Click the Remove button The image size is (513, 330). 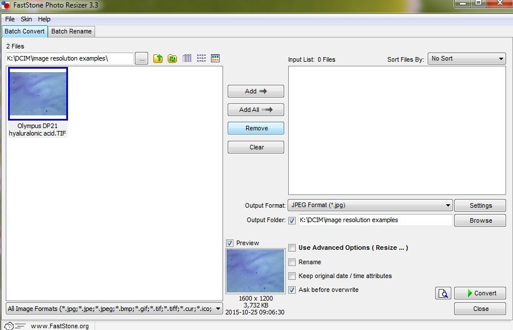[x=256, y=128]
